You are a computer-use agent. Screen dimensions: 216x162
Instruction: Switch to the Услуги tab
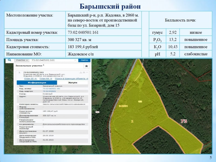tap(73, 83)
